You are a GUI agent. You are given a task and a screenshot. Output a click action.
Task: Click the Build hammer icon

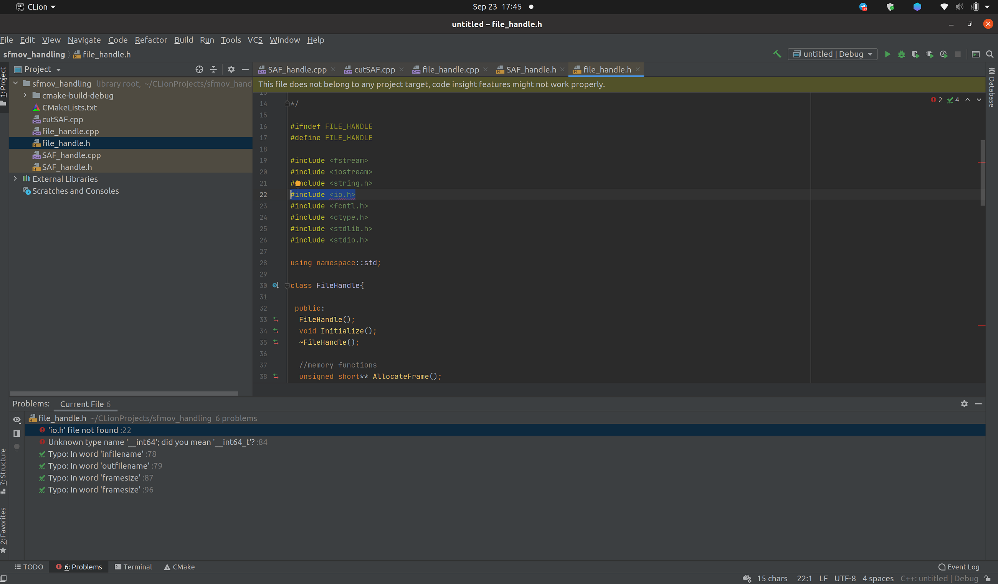click(777, 54)
